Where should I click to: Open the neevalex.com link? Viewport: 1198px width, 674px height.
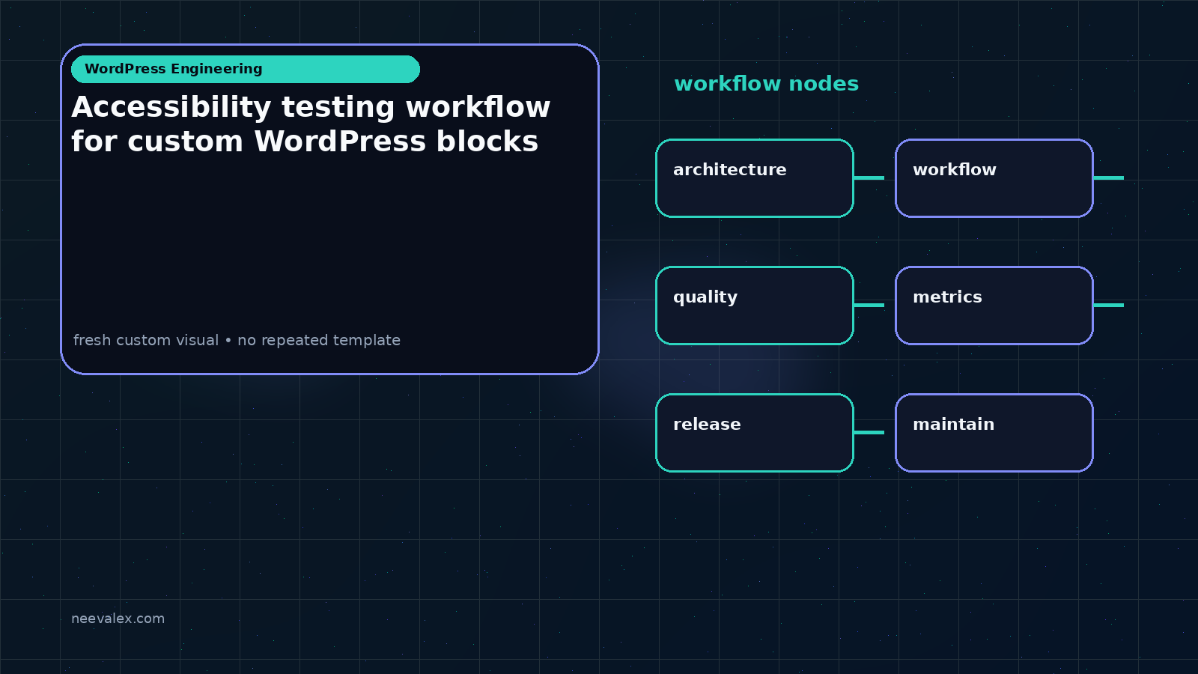pos(118,619)
